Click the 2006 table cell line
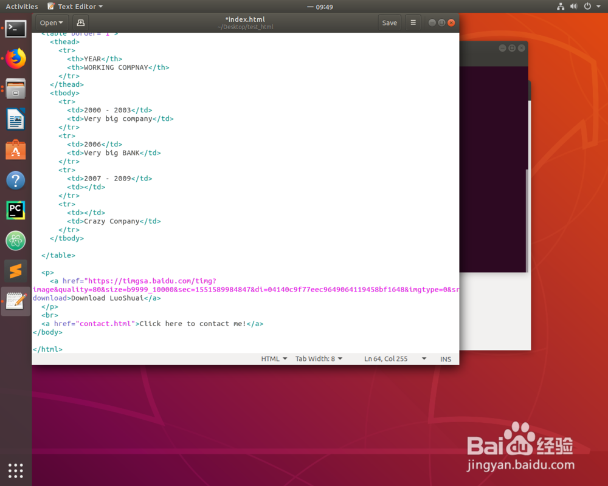Image resolution: width=608 pixels, height=486 pixels. (x=95, y=144)
